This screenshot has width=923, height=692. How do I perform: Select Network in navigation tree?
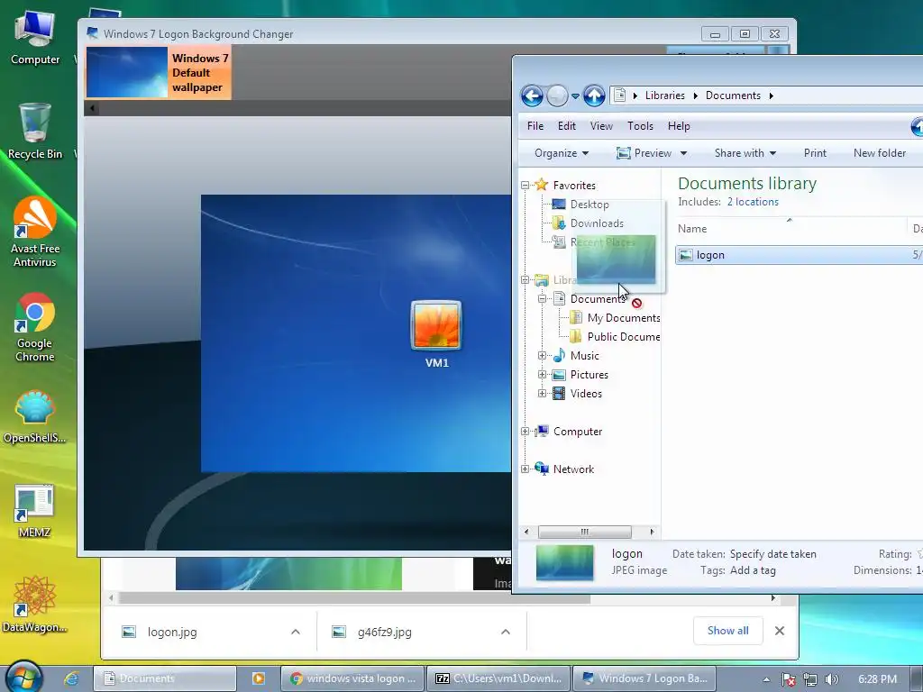tap(573, 469)
